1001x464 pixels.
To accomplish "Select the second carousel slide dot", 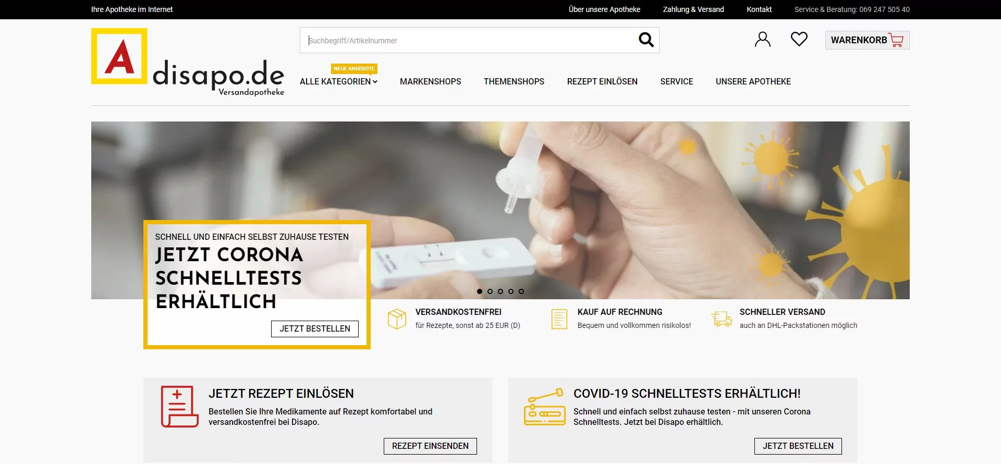I will (490, 291).
